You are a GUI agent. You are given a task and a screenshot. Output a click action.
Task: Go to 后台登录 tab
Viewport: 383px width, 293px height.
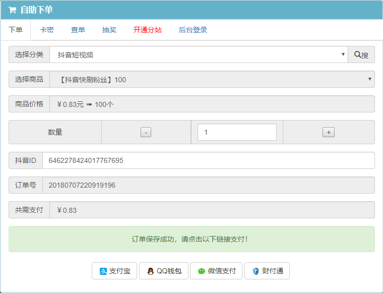tap(193, 30)
